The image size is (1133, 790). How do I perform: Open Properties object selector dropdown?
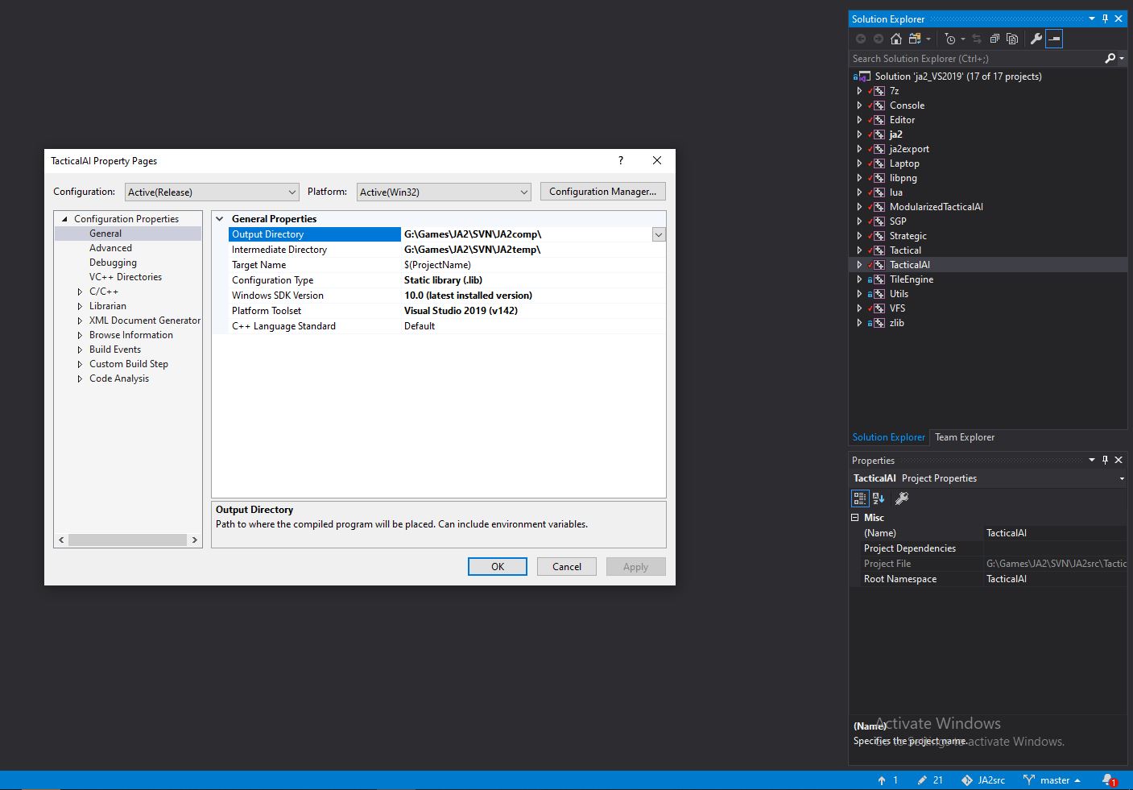click(x=1122, y=478)
